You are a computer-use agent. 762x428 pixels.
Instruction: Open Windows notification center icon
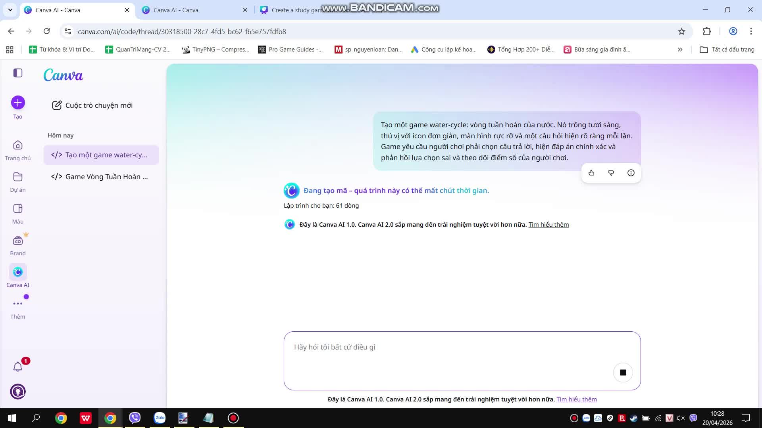(x=746, y=418)
